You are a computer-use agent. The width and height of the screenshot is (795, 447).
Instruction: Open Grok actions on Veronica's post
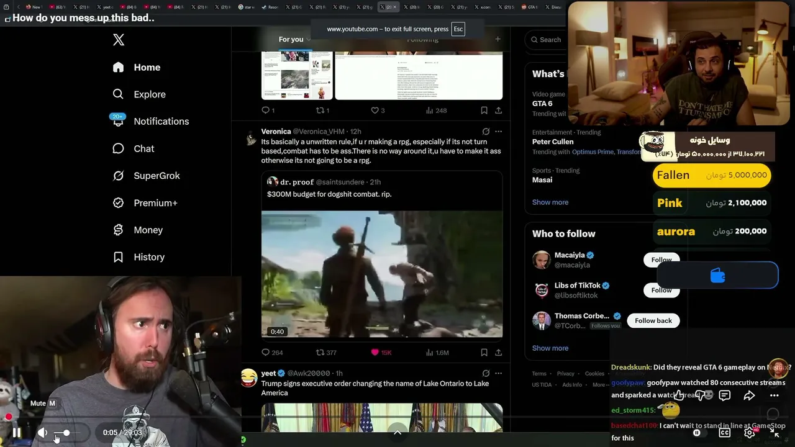486,132
